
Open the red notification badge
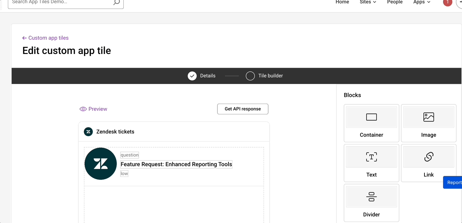447,2
